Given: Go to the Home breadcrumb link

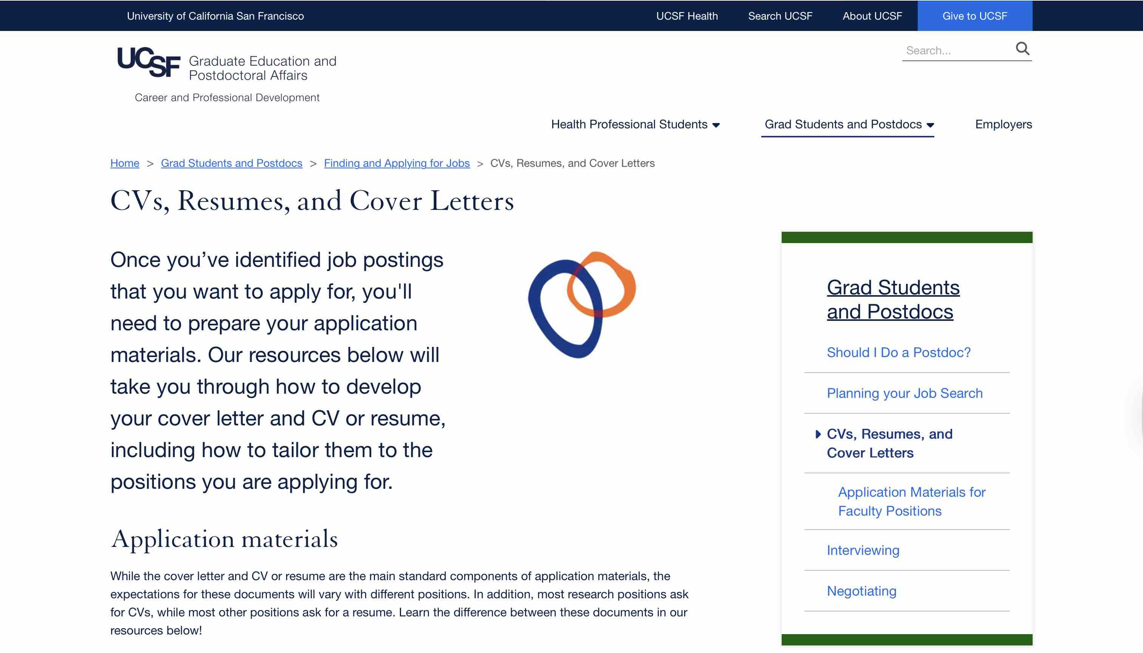Looking at the screenshot, I should pos(125,163).
